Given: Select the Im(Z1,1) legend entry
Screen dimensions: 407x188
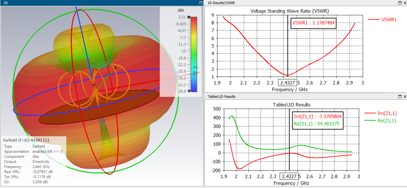Looking at the screenshot, I should pyautogui.click(x=381, y=113).
